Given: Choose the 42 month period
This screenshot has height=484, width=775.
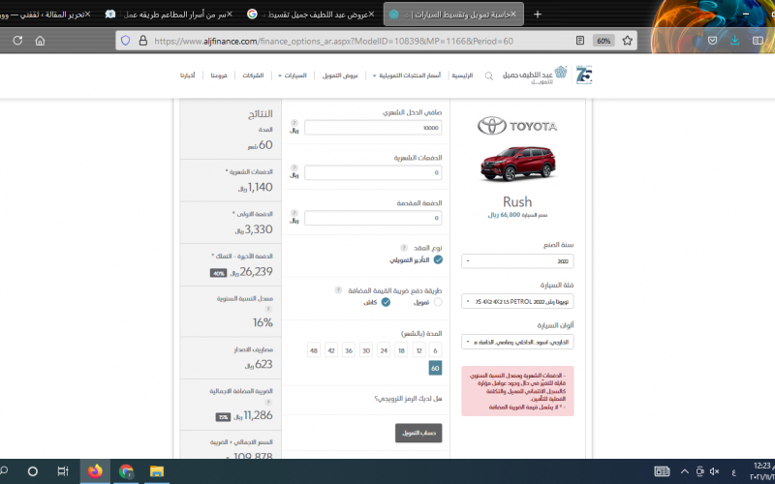Looking at the screenshot, I should (x=331, y=350).
